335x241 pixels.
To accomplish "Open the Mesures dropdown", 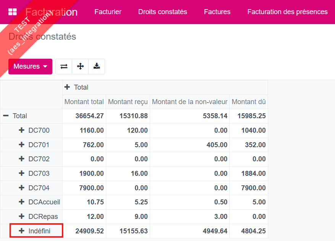I will (30, 66).
